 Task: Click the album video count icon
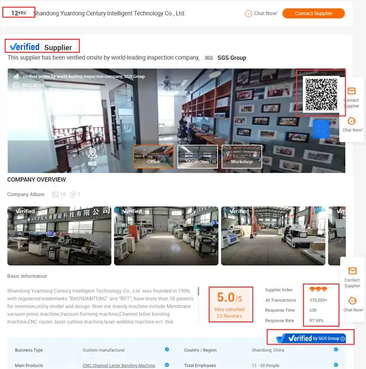point(73,194)
